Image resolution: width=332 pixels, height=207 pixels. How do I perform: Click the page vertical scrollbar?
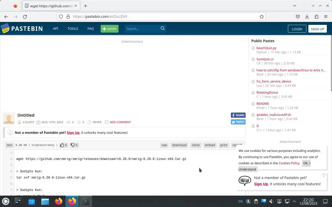click(331, 63)
